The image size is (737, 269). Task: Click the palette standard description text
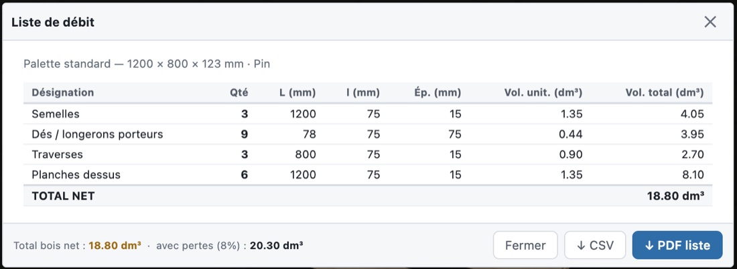147,64
